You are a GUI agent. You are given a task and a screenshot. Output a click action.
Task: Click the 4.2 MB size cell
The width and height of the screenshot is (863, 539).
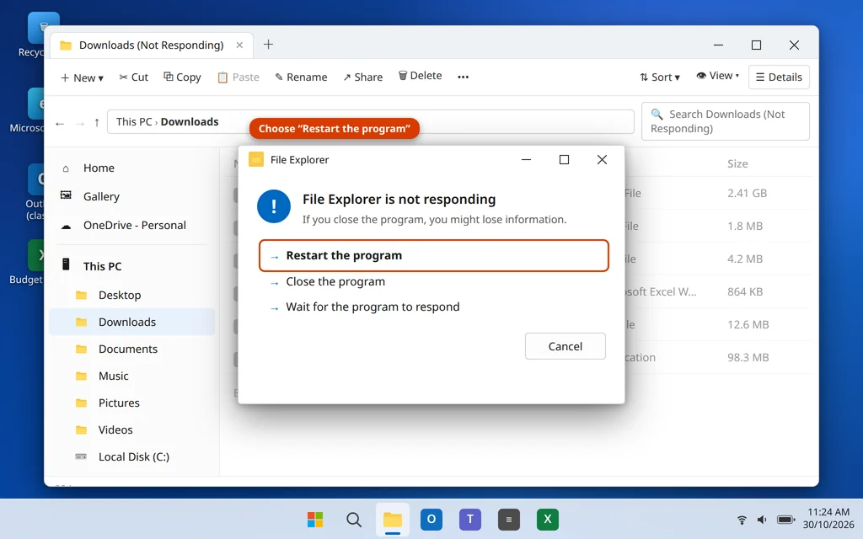pyautogui.click(x=745, y=259)
